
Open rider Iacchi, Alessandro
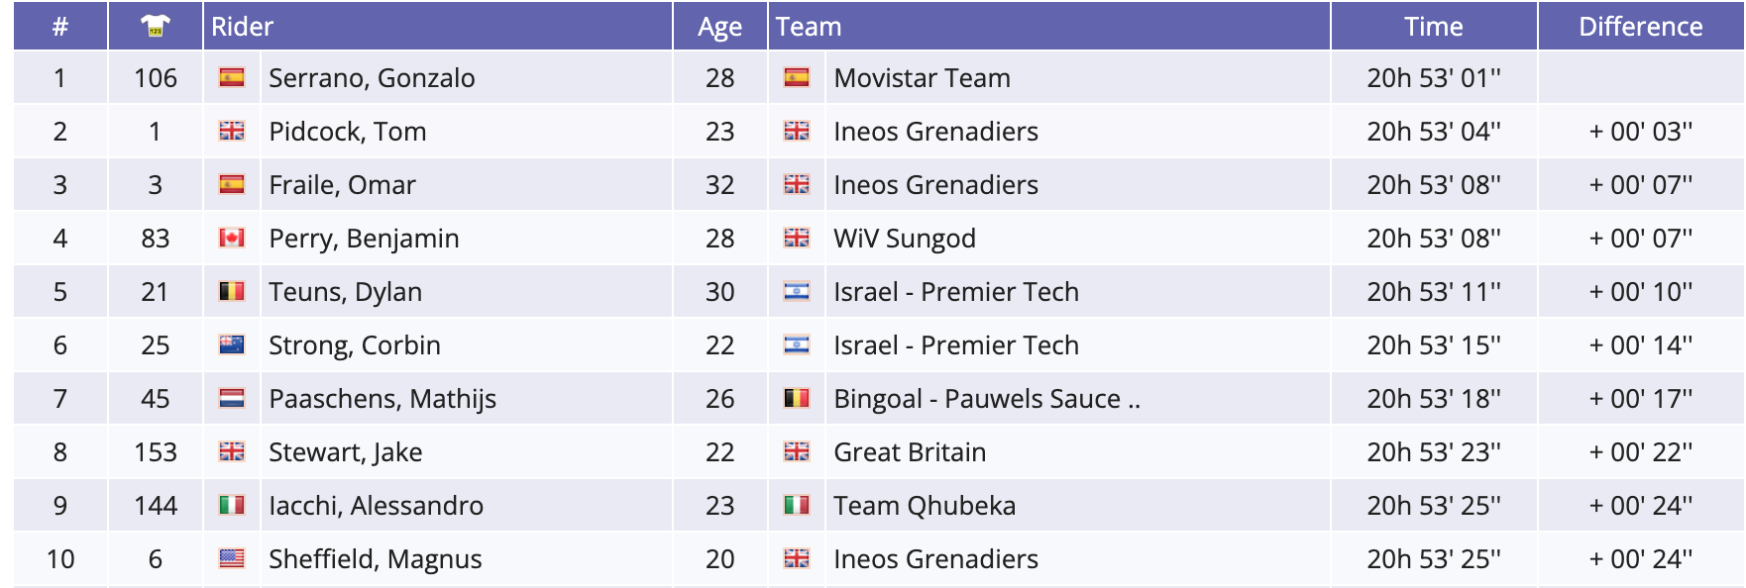pos(376,506)
